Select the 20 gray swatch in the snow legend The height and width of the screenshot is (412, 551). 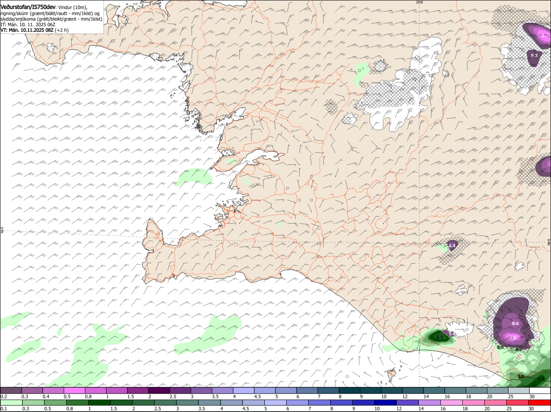point(498,390)
